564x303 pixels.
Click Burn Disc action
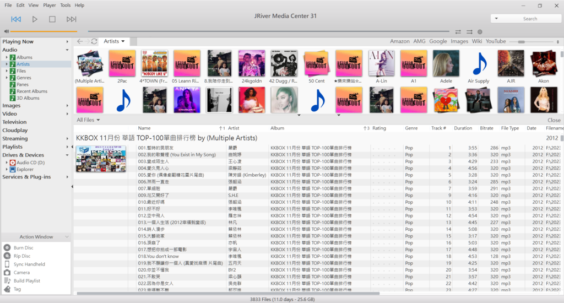coord(23,248)
